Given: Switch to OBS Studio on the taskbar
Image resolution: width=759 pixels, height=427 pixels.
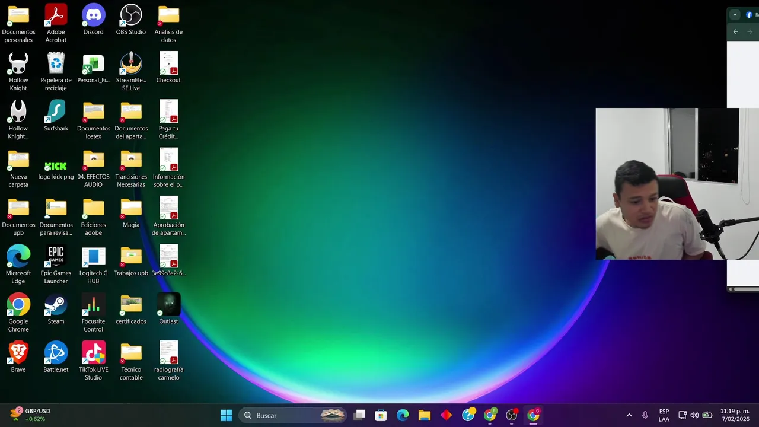Looking at the screenshot, I should [x=512, y=415].
